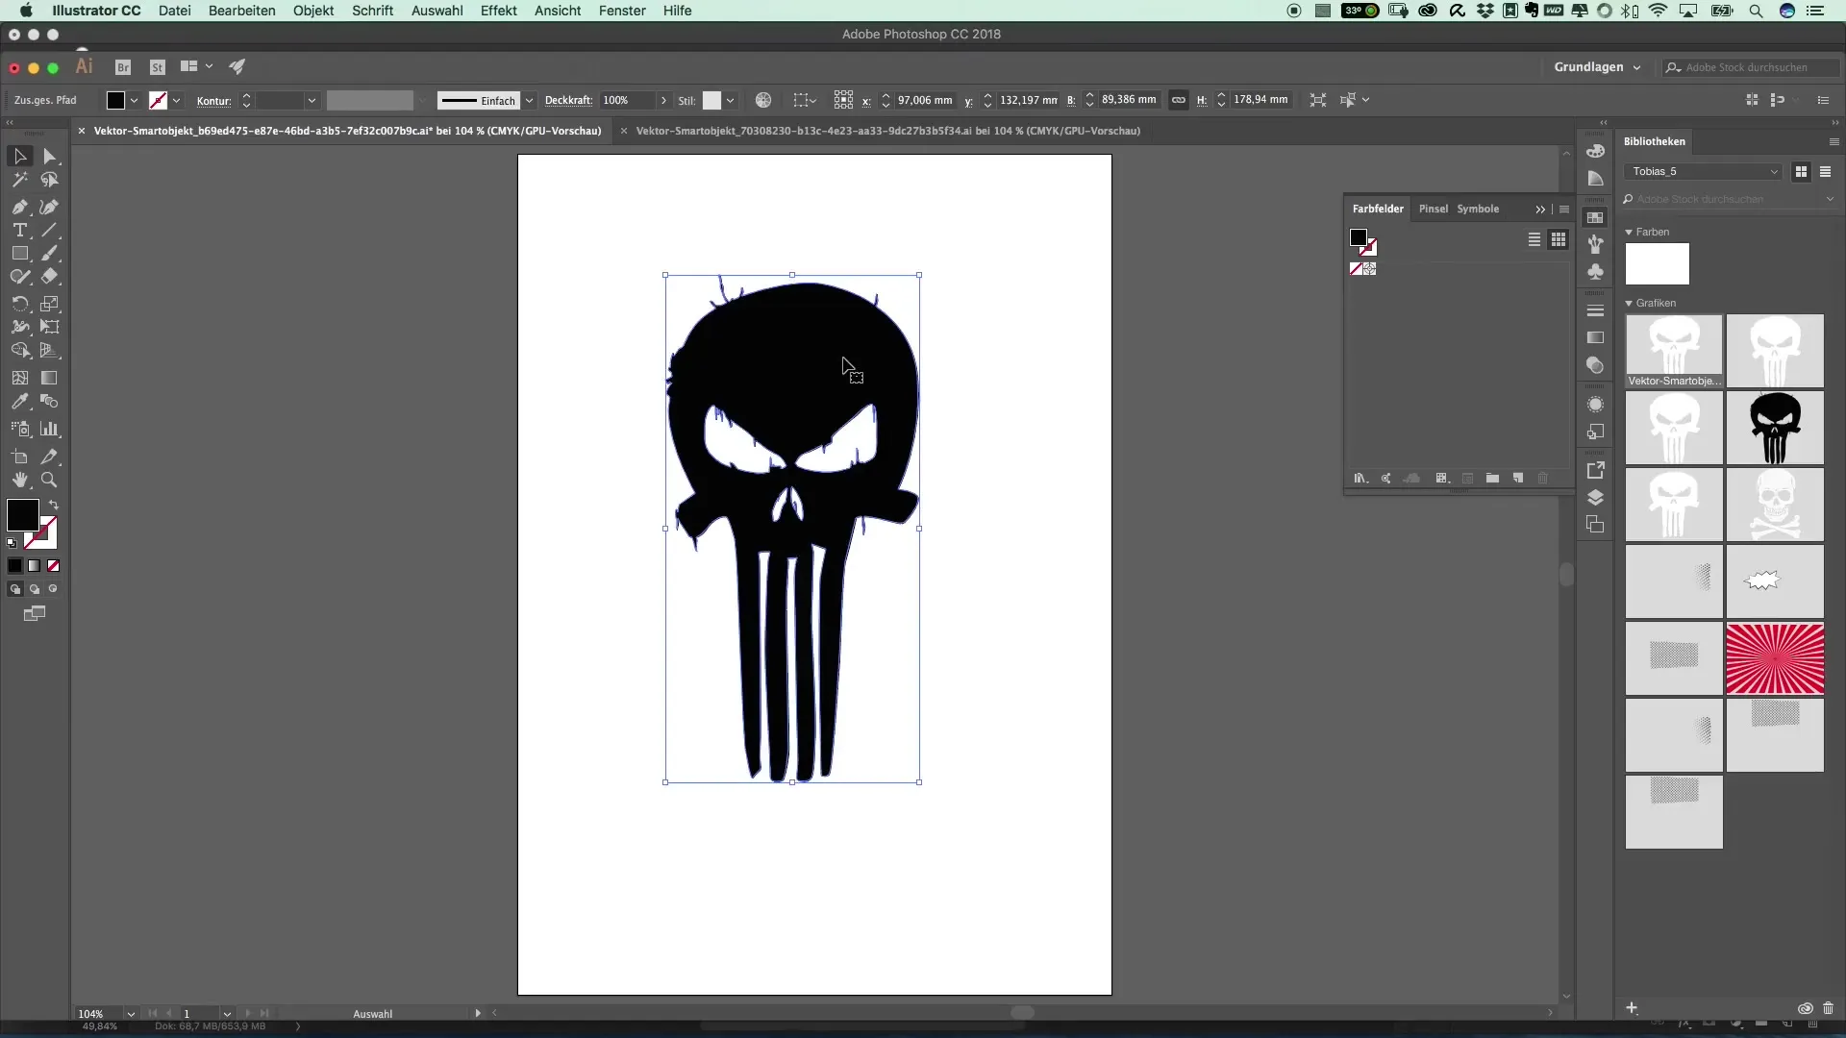Select the None swatch in Farbfelder panel
The image size is (1846, 1038).
1356,269
